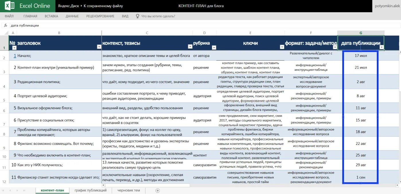Screen dimensions: 401x194
Task: Select column B header
Action: tap(59, 33)
